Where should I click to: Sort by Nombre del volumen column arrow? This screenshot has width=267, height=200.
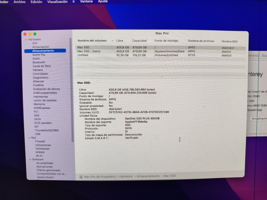(113, 41)
